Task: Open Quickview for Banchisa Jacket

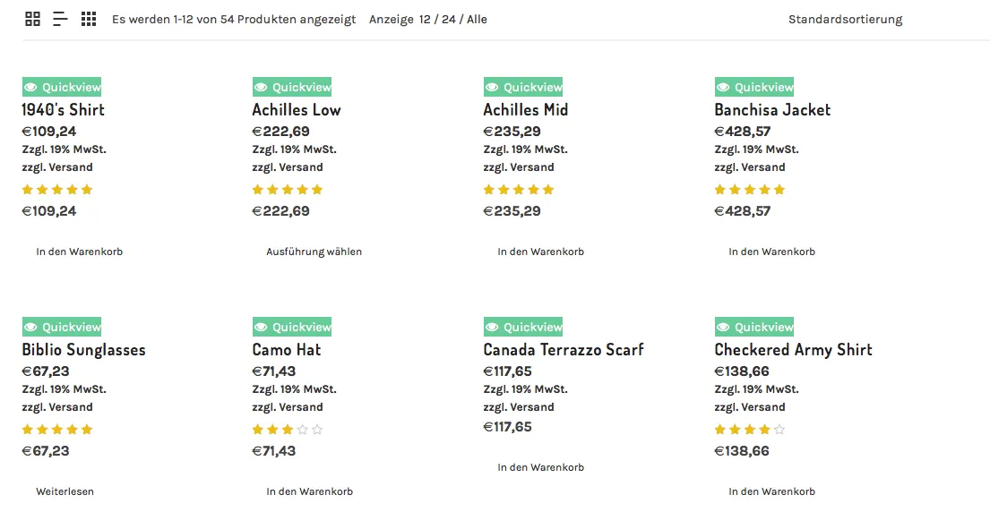Action: click(753, 87)
